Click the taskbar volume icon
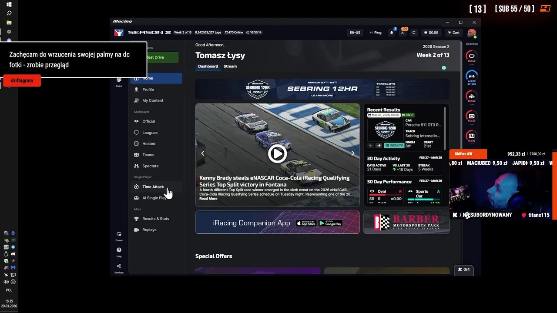 coord(6,282)
